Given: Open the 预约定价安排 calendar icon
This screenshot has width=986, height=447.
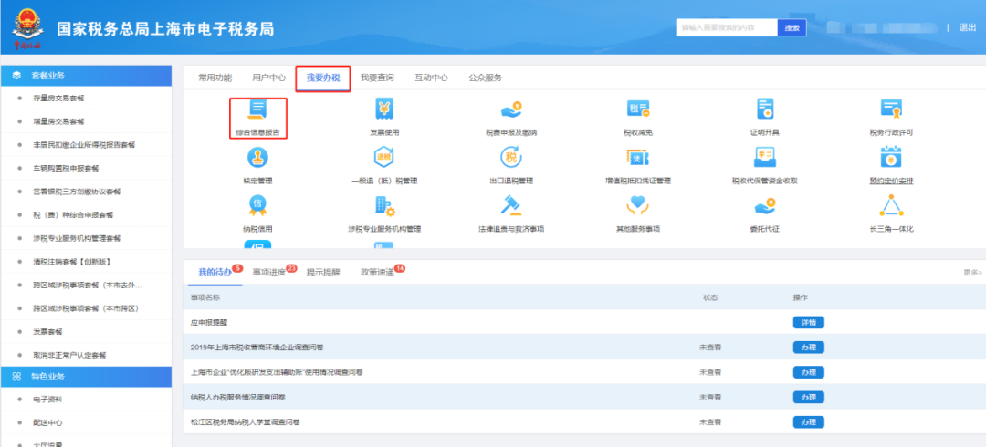Looking at the screenshot, I should point(891,157).
